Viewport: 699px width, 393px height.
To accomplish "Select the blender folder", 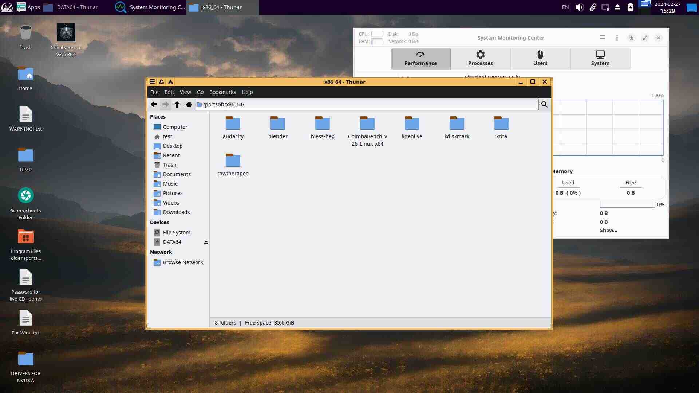I will pyautogui.click(x=277, y=127).
